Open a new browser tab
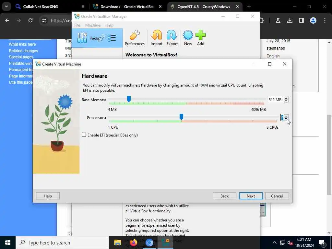332x249 pixels. click(x=249, y=6)
